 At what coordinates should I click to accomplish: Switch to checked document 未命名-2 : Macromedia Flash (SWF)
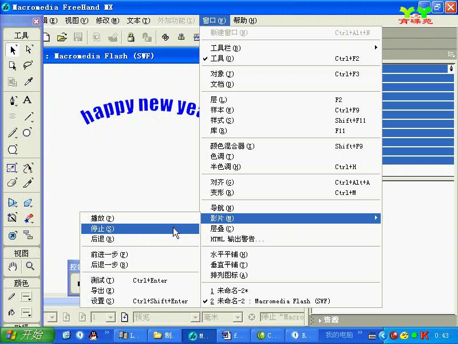pyautogui.click(x=291, y=301)
